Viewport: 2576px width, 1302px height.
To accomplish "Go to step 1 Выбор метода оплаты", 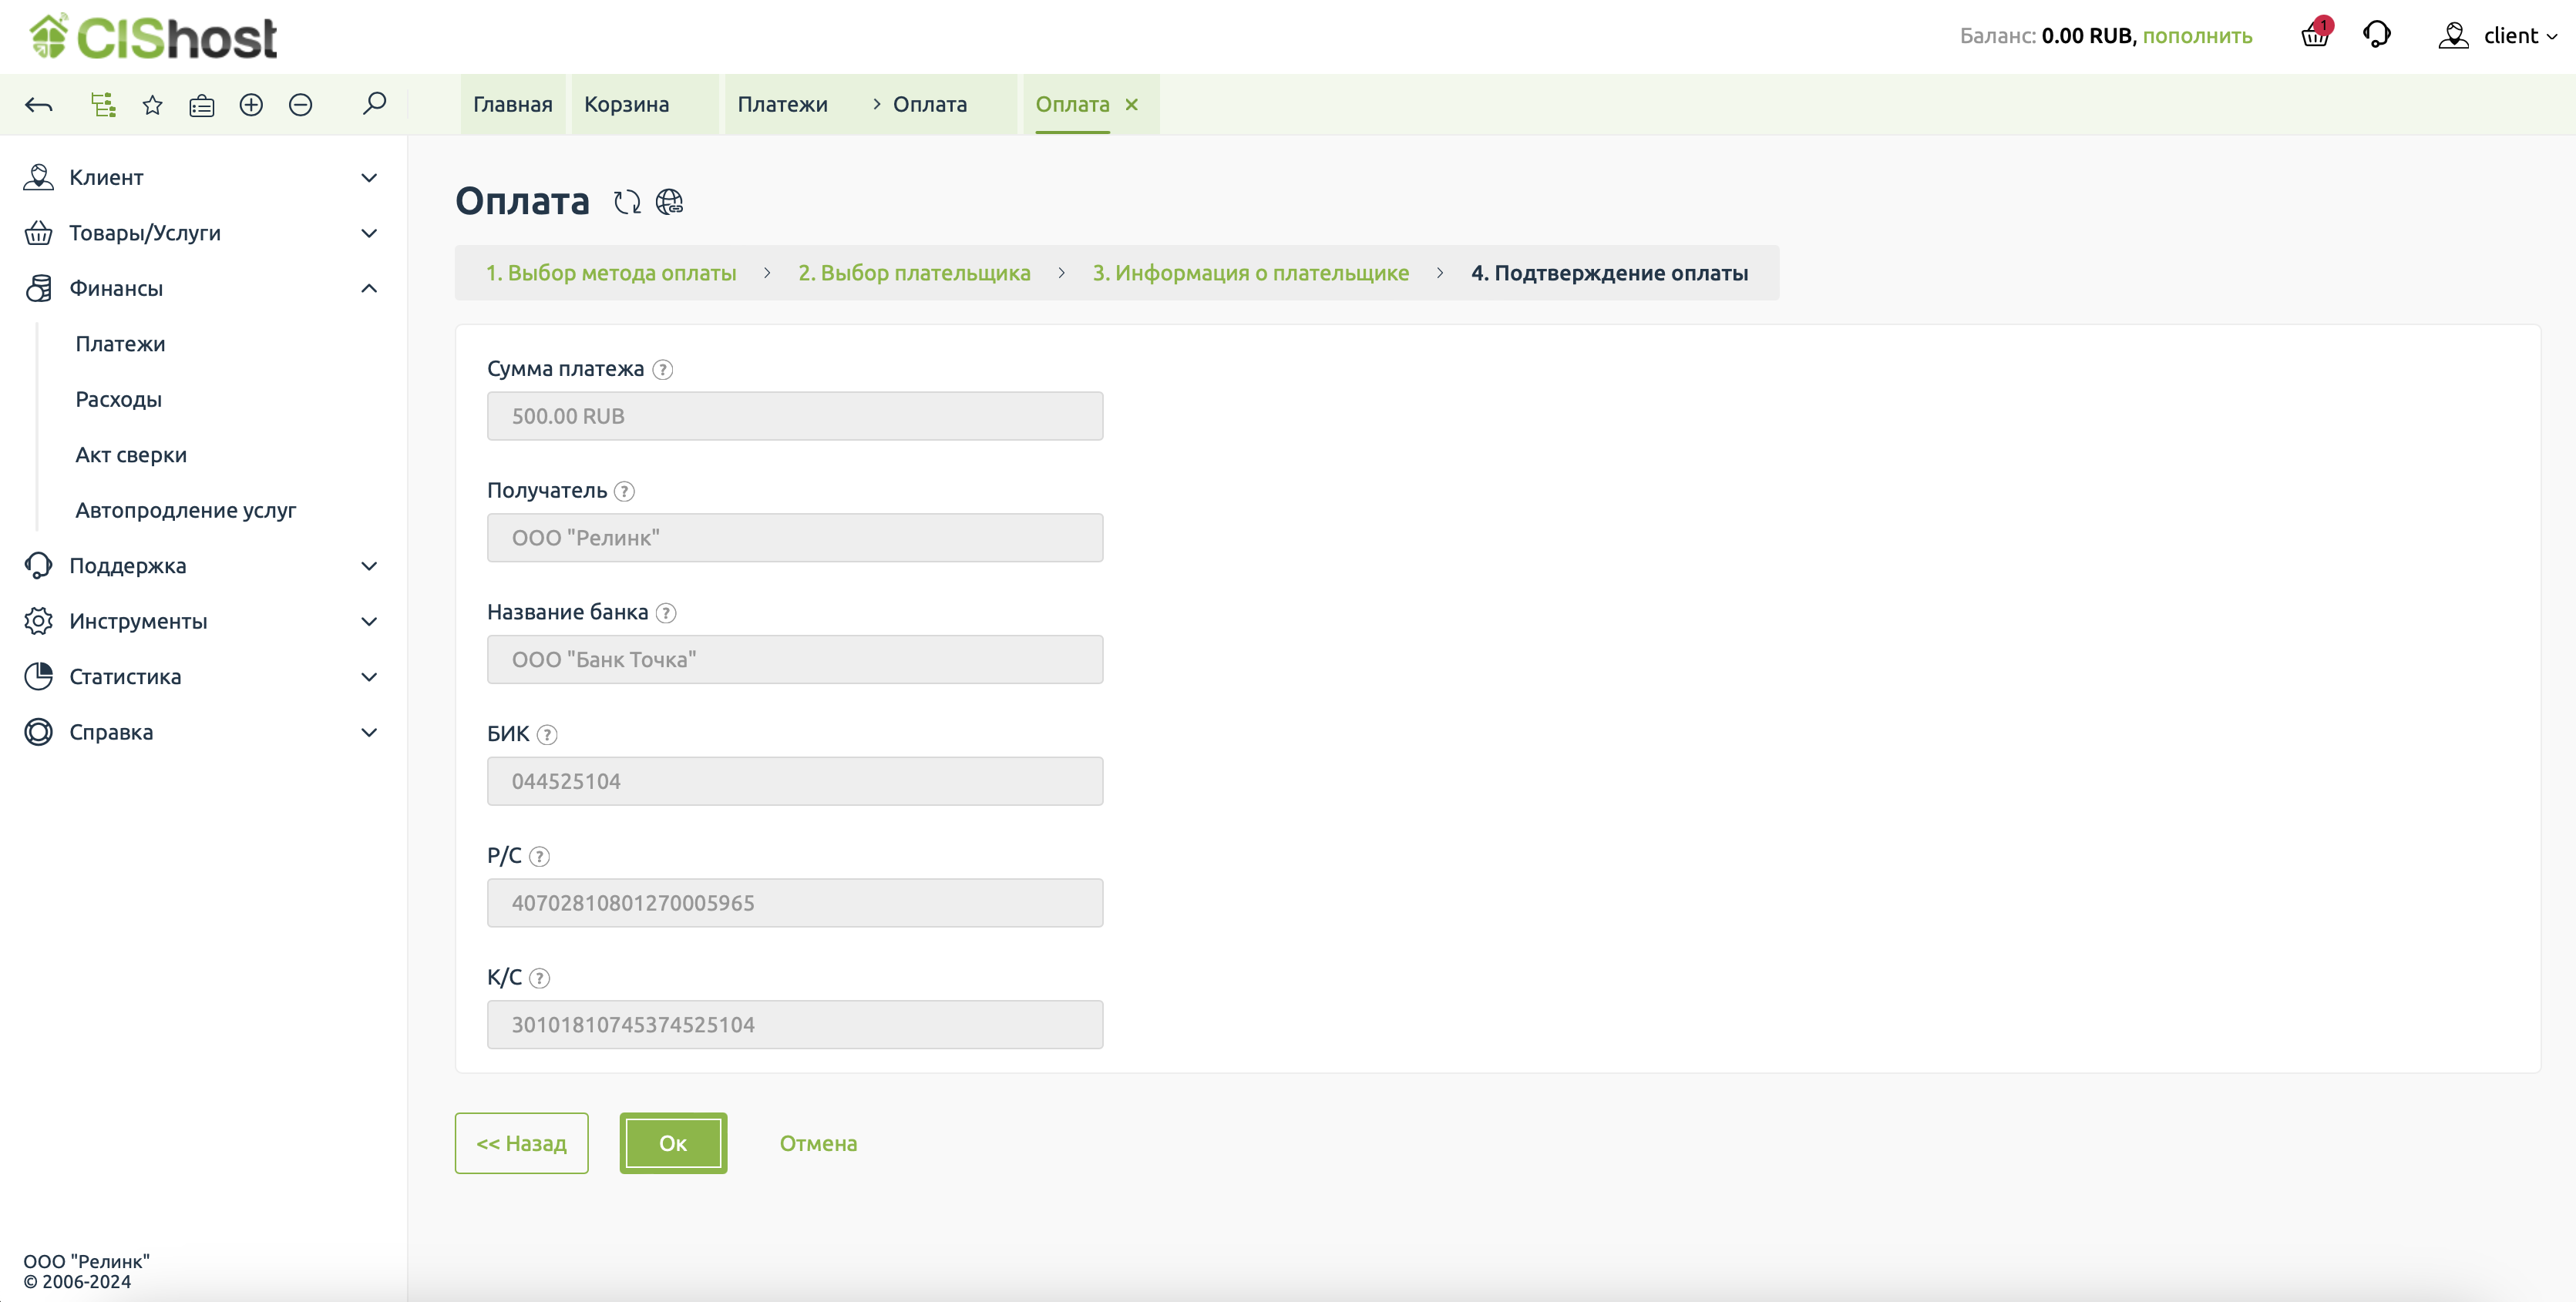I will pos(610,273).
